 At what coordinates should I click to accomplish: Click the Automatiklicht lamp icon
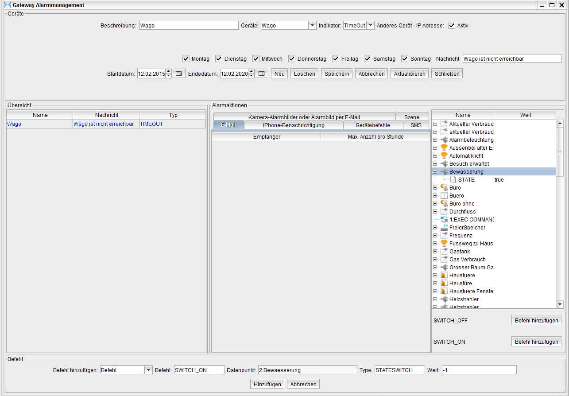pyautogui.click(x=444, y=156)
